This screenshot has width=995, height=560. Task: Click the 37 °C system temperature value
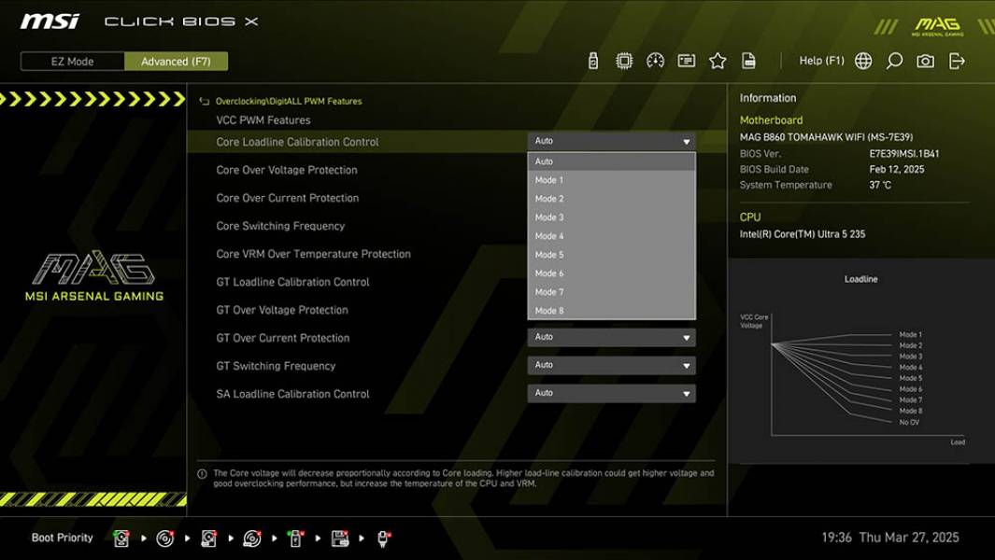click(x=879, y=185)
